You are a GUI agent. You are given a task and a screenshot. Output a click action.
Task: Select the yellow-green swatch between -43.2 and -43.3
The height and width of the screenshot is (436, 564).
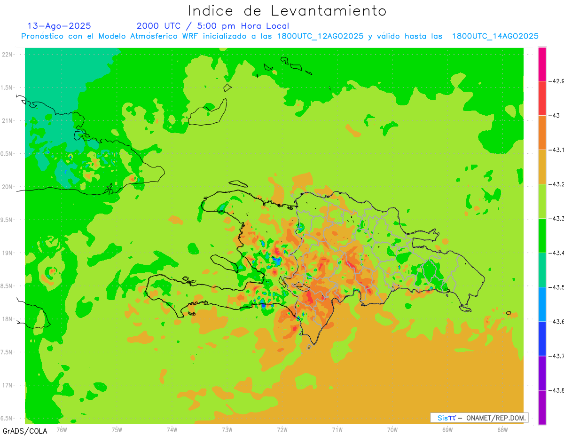(x=542, y=201)
